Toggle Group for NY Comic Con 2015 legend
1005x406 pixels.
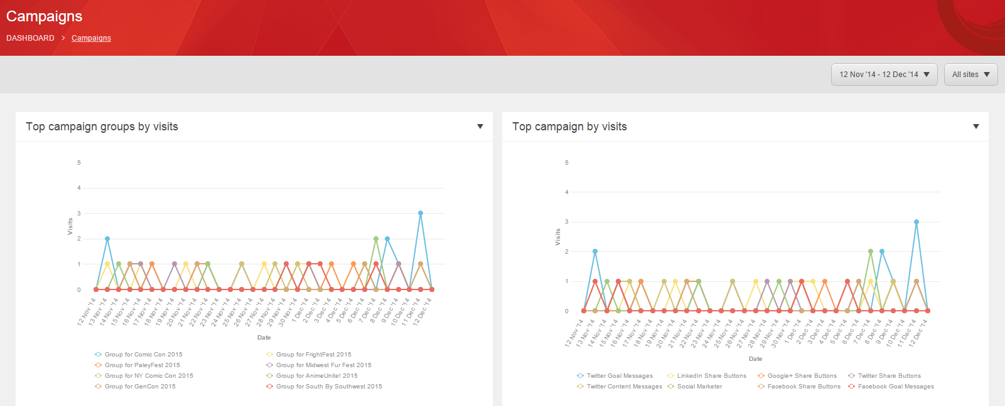pos(144,376)
